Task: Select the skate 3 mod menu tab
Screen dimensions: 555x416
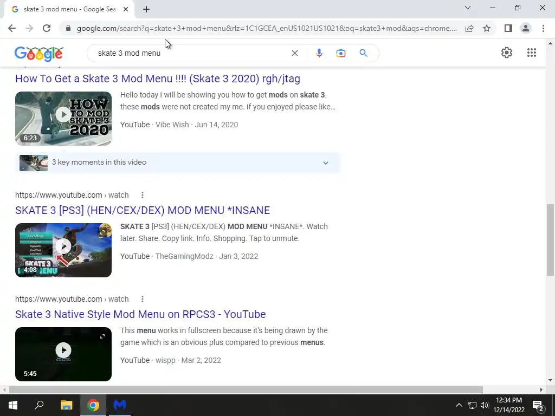Action: 70,10
